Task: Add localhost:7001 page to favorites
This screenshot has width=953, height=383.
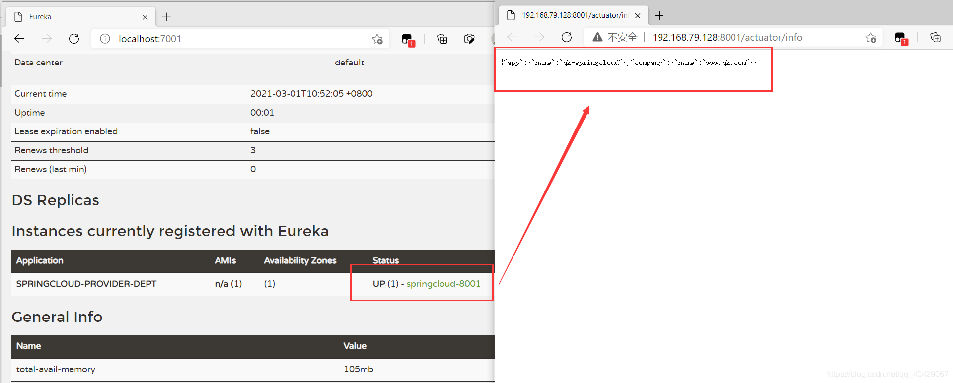Action: tap(377, 39)
